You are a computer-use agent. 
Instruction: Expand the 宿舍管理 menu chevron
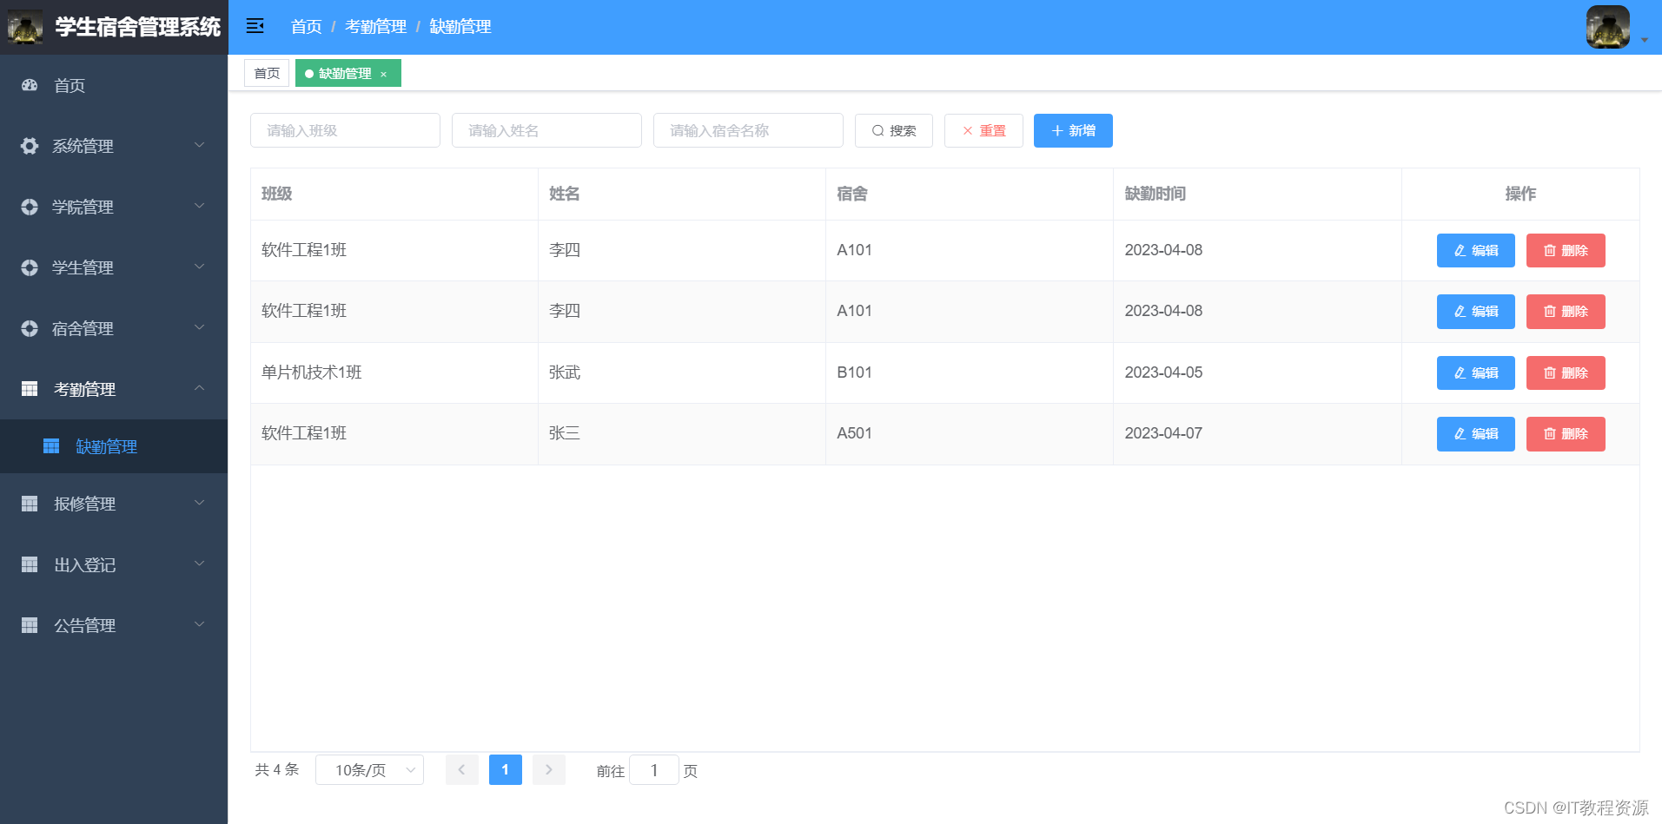(x=199, y=327)
